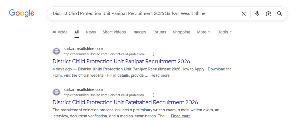
Task: Switch to the Forums tab
Action: pos(159,32)
